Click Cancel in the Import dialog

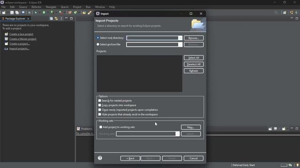click(194, 158)
